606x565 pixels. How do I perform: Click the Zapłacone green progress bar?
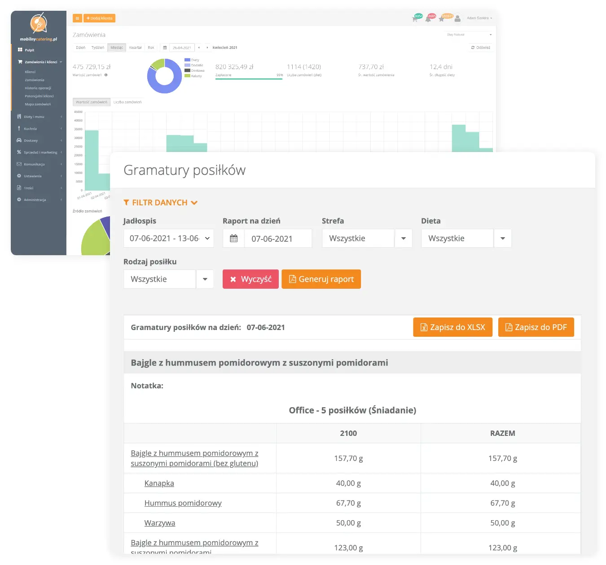click(x=249, y=79)
